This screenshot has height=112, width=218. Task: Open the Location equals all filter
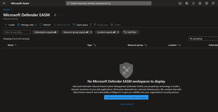(x=106, y=32)
